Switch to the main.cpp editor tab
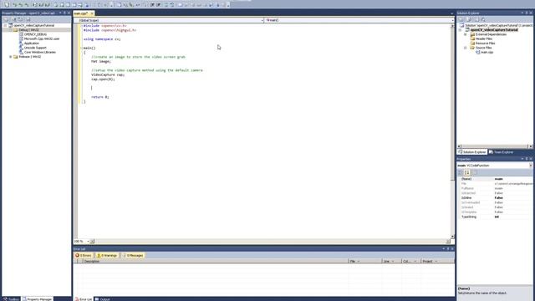 [81, 13]
